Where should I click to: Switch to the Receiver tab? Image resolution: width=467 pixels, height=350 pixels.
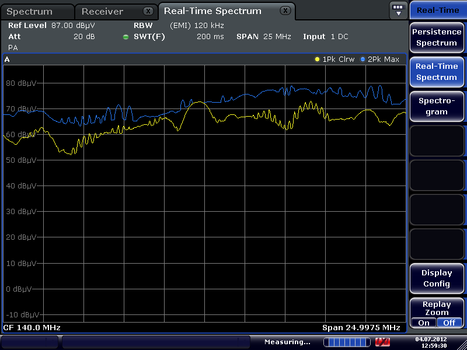click(x=103, y=12)
